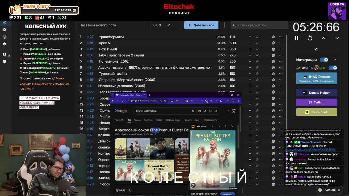Click the Tourniquet button
Viewport: 349px width, 196px height.
[x=317, y=112]
